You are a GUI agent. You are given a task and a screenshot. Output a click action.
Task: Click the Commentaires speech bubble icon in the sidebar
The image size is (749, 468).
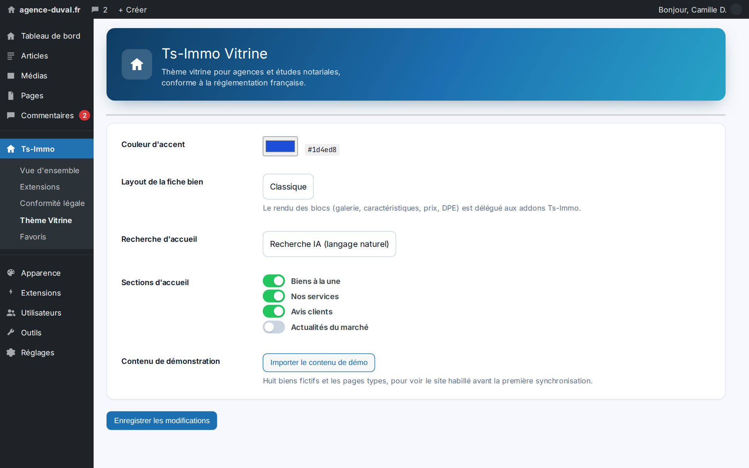pyautogui.click(x=11, y=115)
